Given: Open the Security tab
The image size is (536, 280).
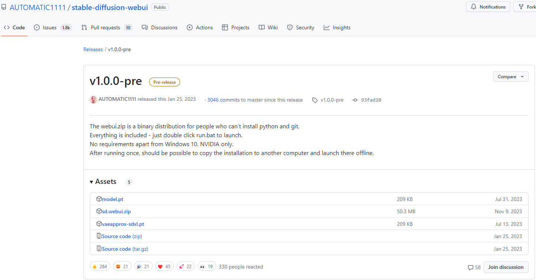Looking at the screenshot, I should pos(301,27).
